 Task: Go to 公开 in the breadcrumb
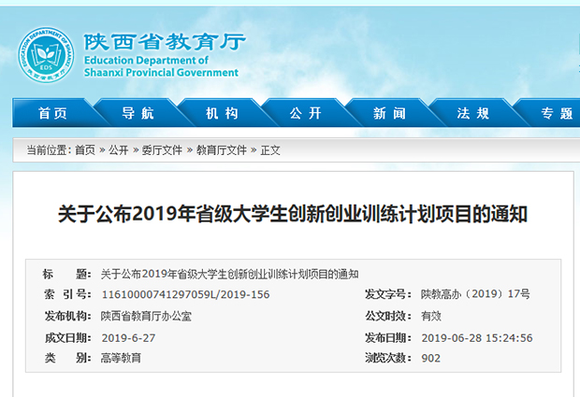click(x=119, y=150)
